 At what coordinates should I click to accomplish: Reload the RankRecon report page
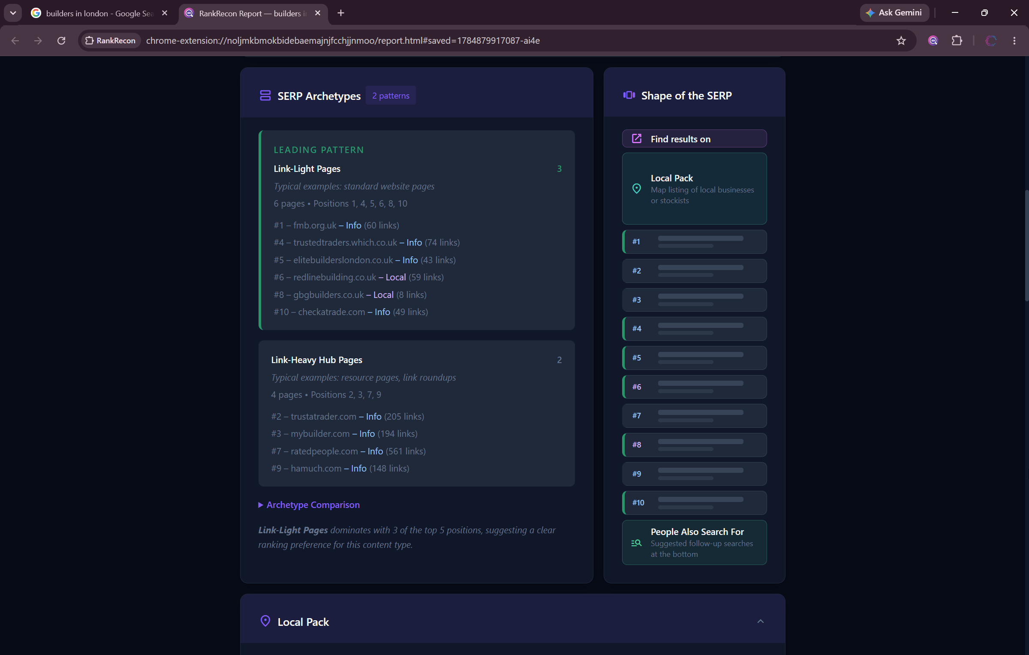(x=61, y=41)
